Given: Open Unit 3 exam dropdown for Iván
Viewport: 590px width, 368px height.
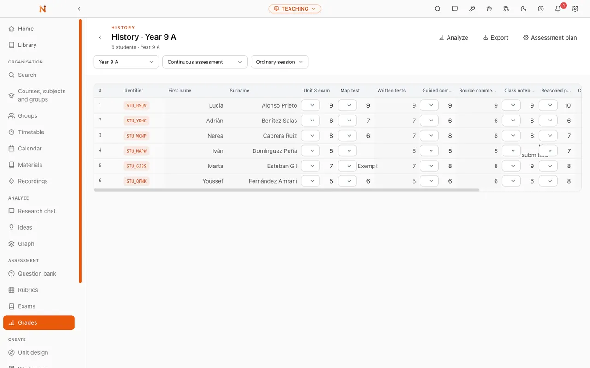Looking at the screenshot, I should 311,151.
